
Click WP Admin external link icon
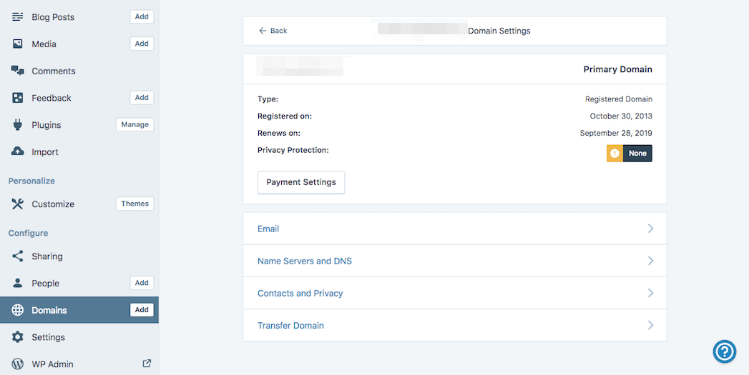[x=147, y=364]
